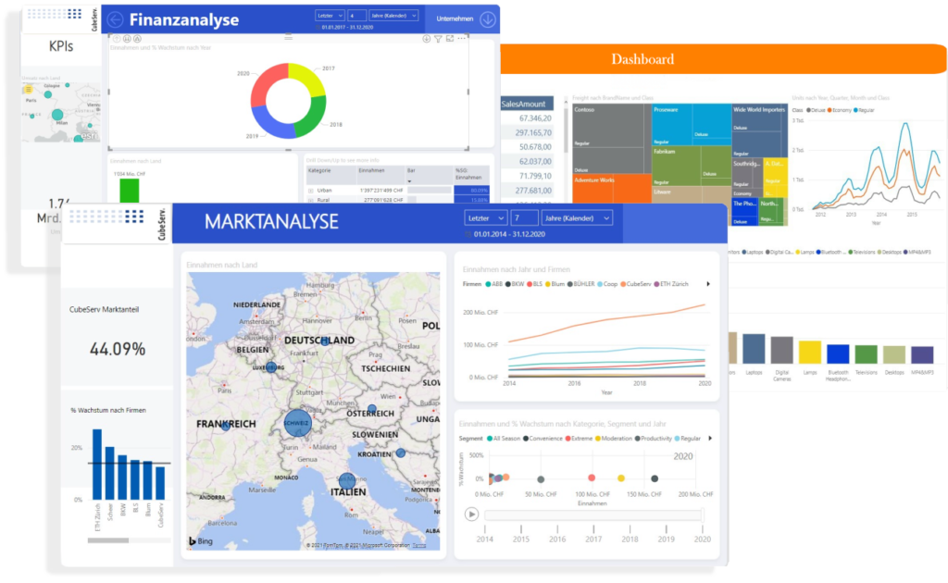Image resolution: width=948 pixels, height=583 pixels.
Task: Click the Proseware treemap tile
Action: (x=692, y=124)
